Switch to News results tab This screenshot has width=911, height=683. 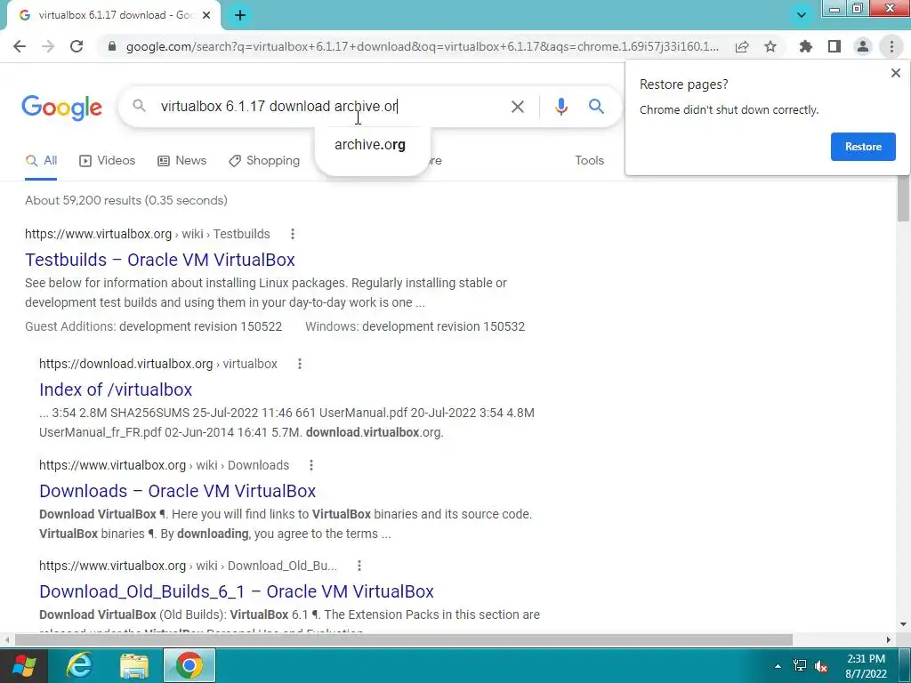[181, 161]
